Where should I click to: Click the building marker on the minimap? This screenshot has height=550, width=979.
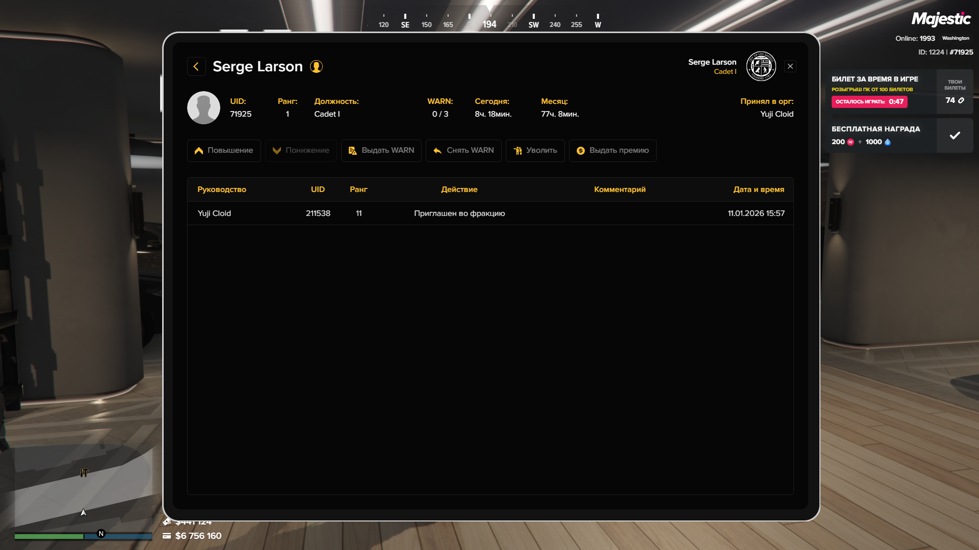point(84,473)
